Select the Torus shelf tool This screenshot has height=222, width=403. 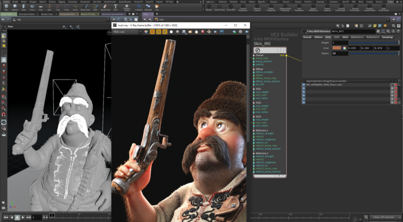(x=32, y=7)
